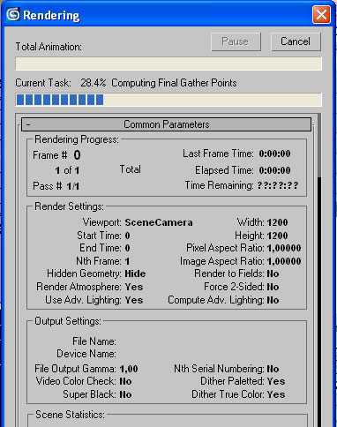Image resolution: width=337 pixels, height=427 pixels.
Task: Click the Output Settings group label
Action: pyautogui.click(x=68, y=321)
